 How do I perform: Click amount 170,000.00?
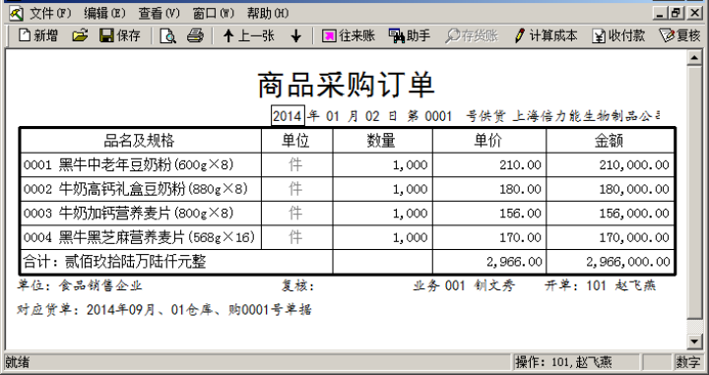click(x=610, y=237)
